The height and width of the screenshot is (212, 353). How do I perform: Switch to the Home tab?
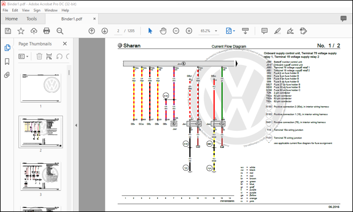11,19
